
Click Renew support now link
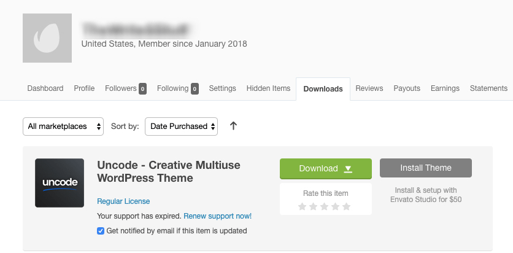(218, 216)
